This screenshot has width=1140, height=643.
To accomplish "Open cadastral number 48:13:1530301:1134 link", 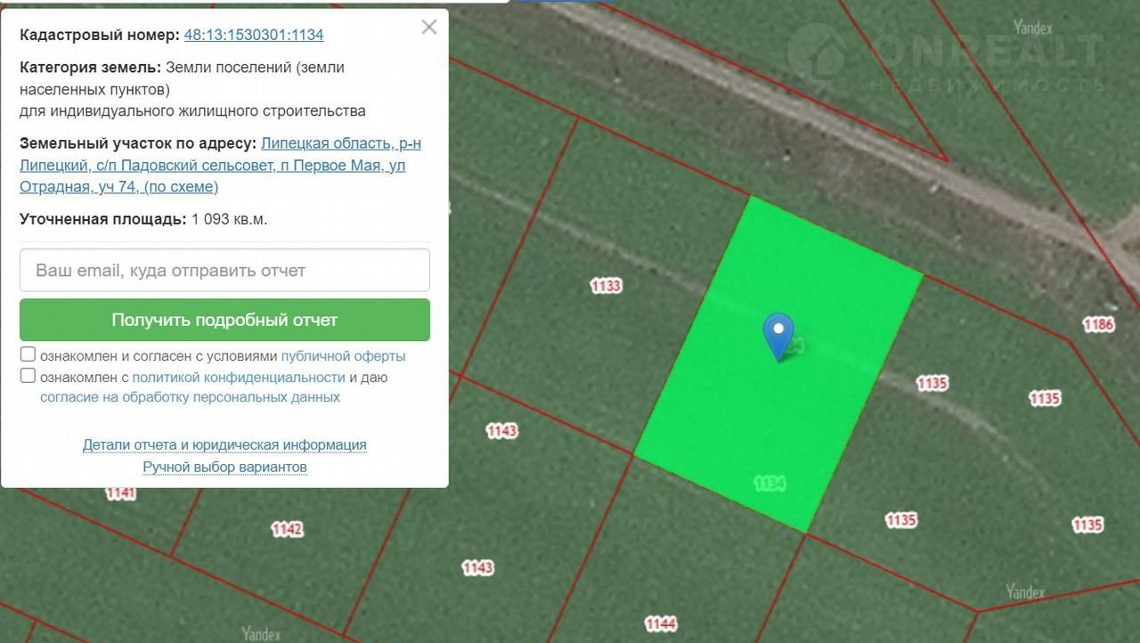I will tap(254, 36).
